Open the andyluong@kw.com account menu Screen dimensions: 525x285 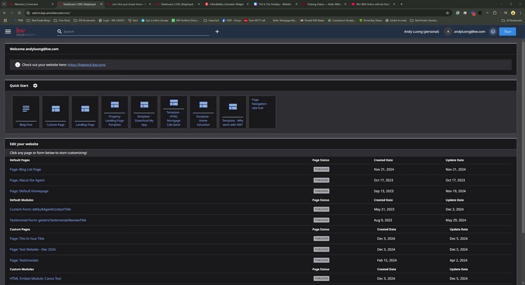click(x=465, y=32)
